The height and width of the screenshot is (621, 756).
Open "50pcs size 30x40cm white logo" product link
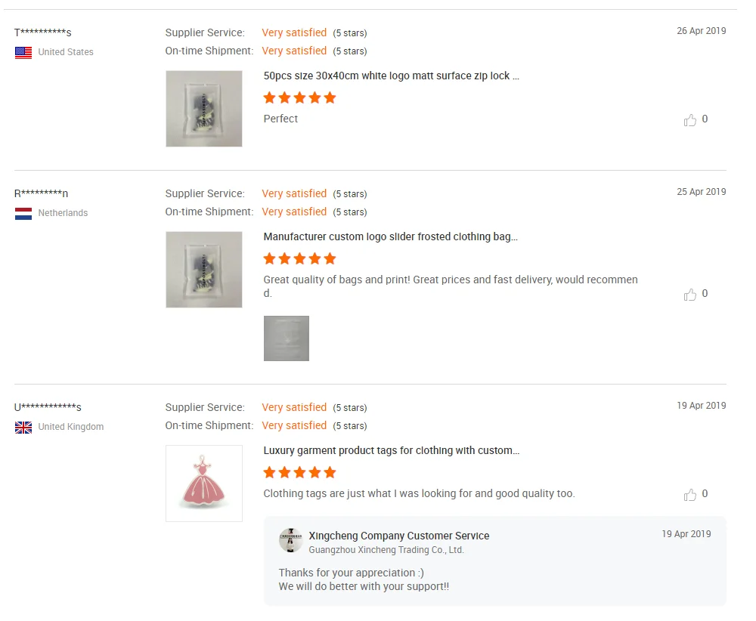point(391,76)
